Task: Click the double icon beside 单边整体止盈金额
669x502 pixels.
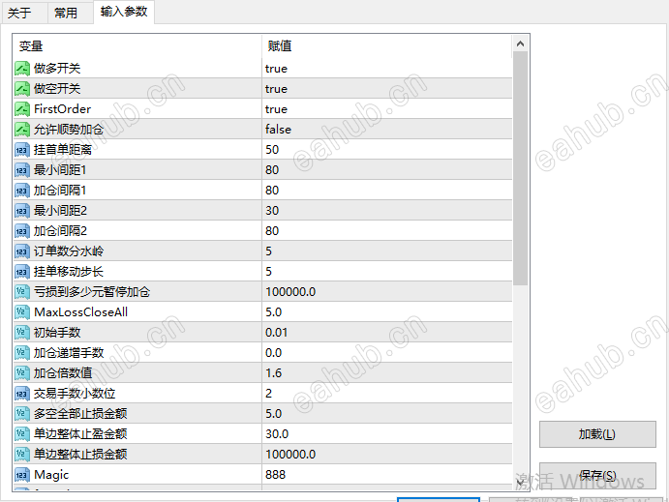Action: (22, 434)
